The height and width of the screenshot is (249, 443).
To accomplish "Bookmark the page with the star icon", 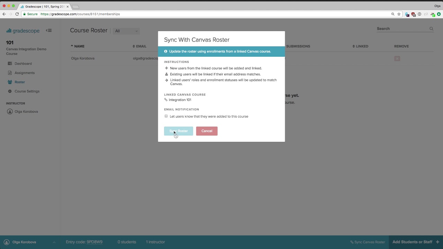I will [x=399, y=14].
